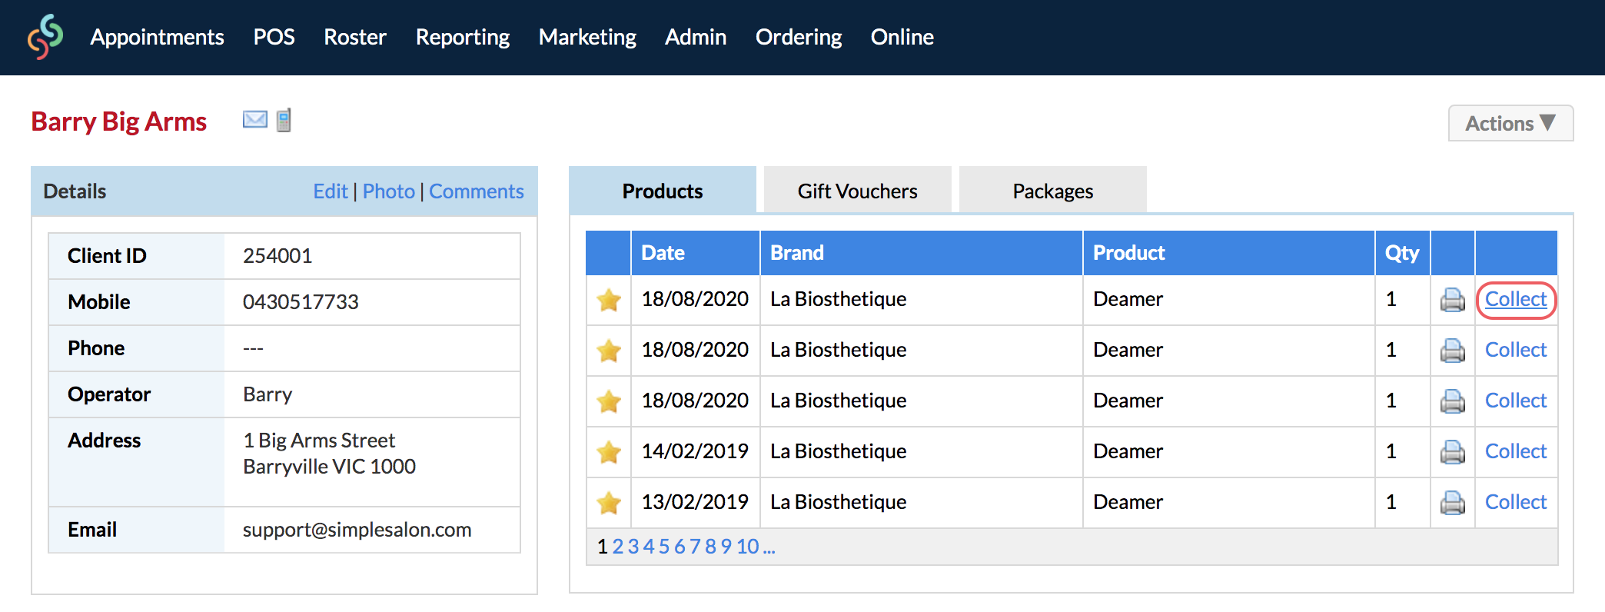Click the pagination ellipsis for more pages
This screenshot has height=612, width=1605.
coord(769,548)
